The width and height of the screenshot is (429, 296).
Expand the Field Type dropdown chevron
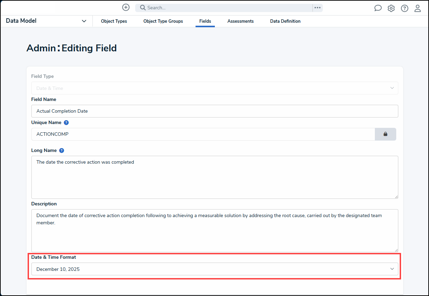click(x=392, y=88)
